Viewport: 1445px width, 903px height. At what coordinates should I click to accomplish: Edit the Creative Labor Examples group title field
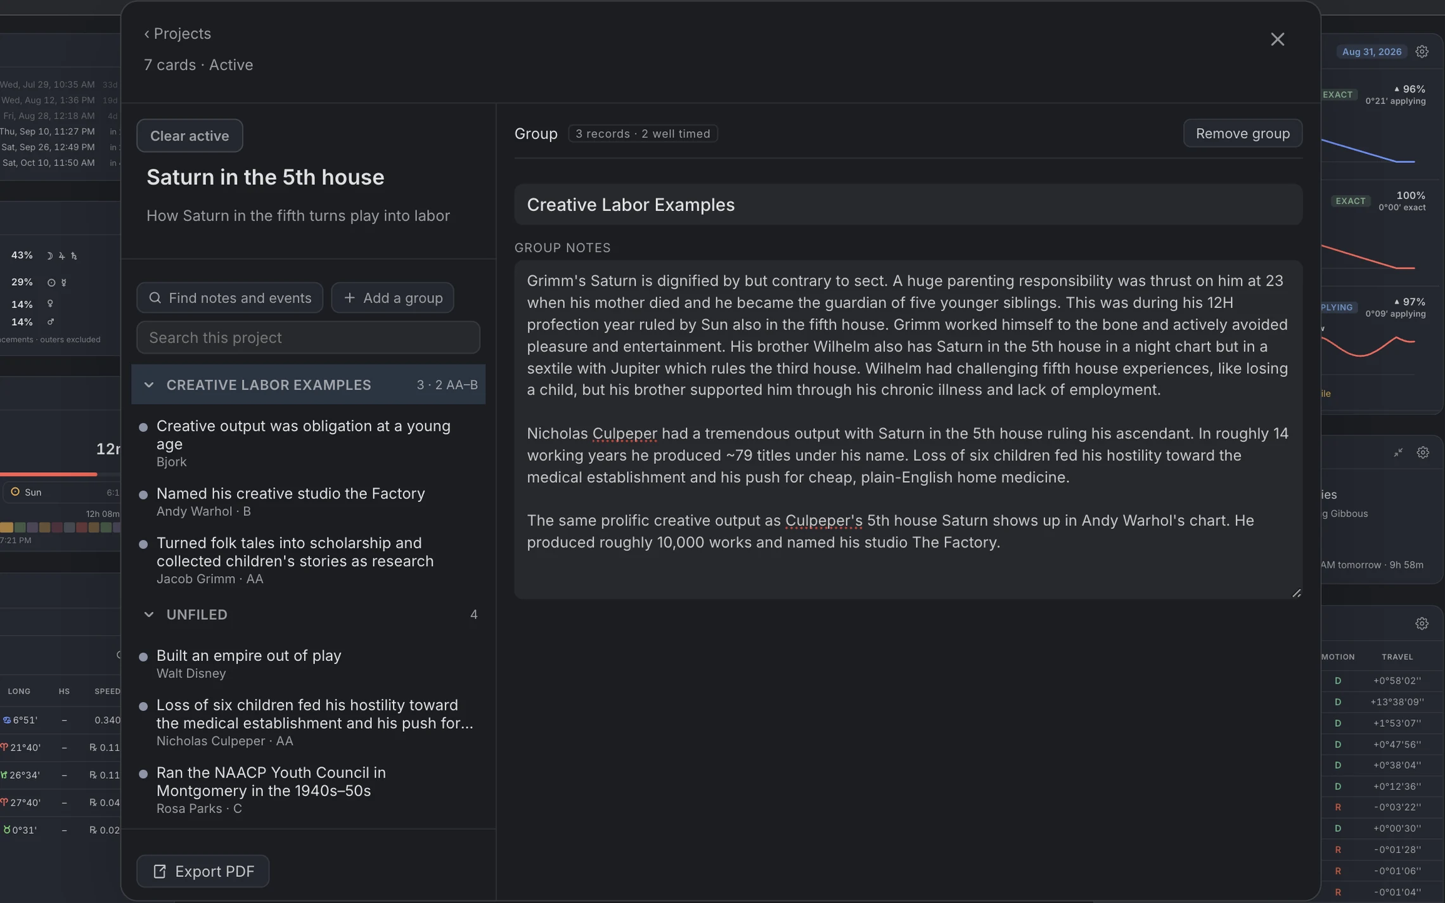click(908, 205)
